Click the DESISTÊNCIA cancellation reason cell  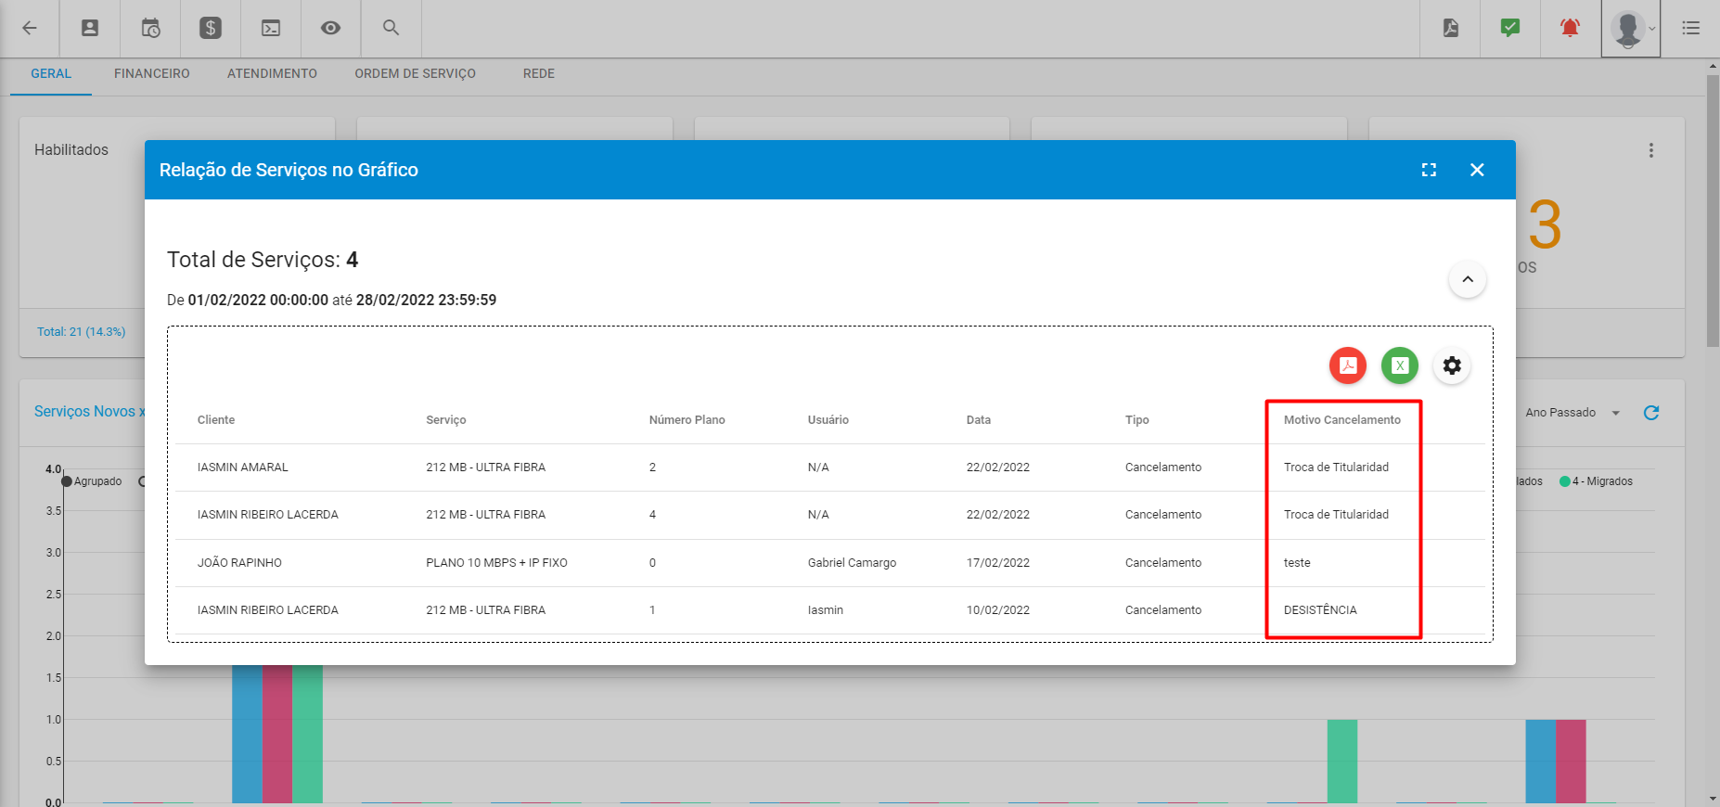[x=1320, y=610]
